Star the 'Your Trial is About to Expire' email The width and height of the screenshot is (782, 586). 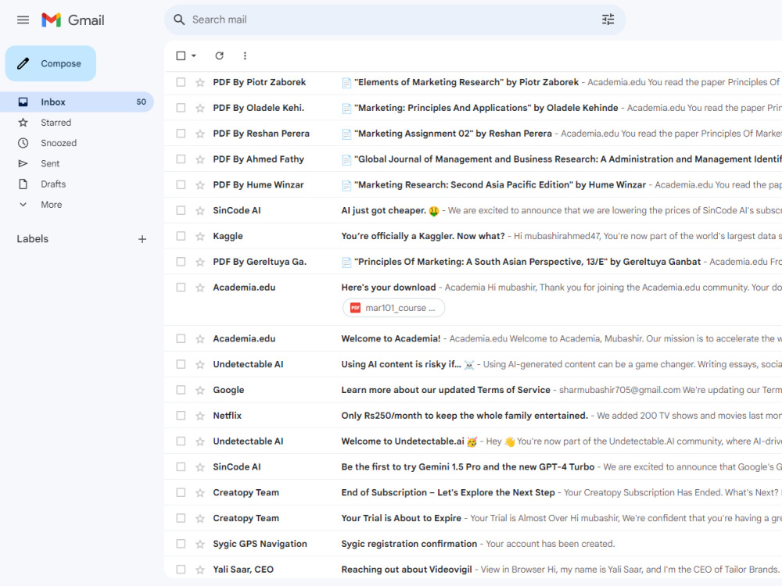pyautogui.click(x=200, y=518)
